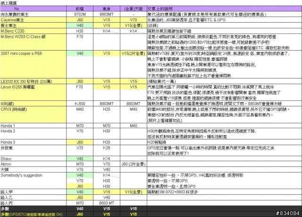Select the 8702M cell
Image resolution: width=302 pixels, height=217 pixels.
click(80, 14)
